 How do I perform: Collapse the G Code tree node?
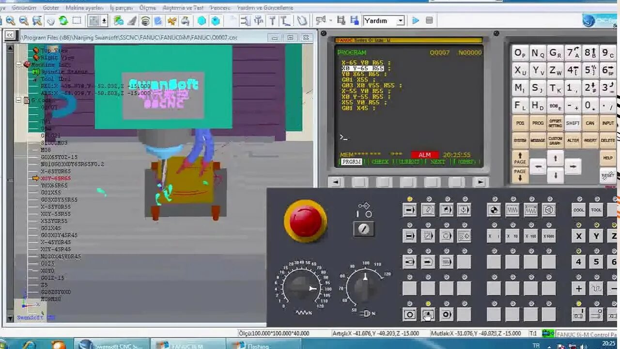[18, 100]
